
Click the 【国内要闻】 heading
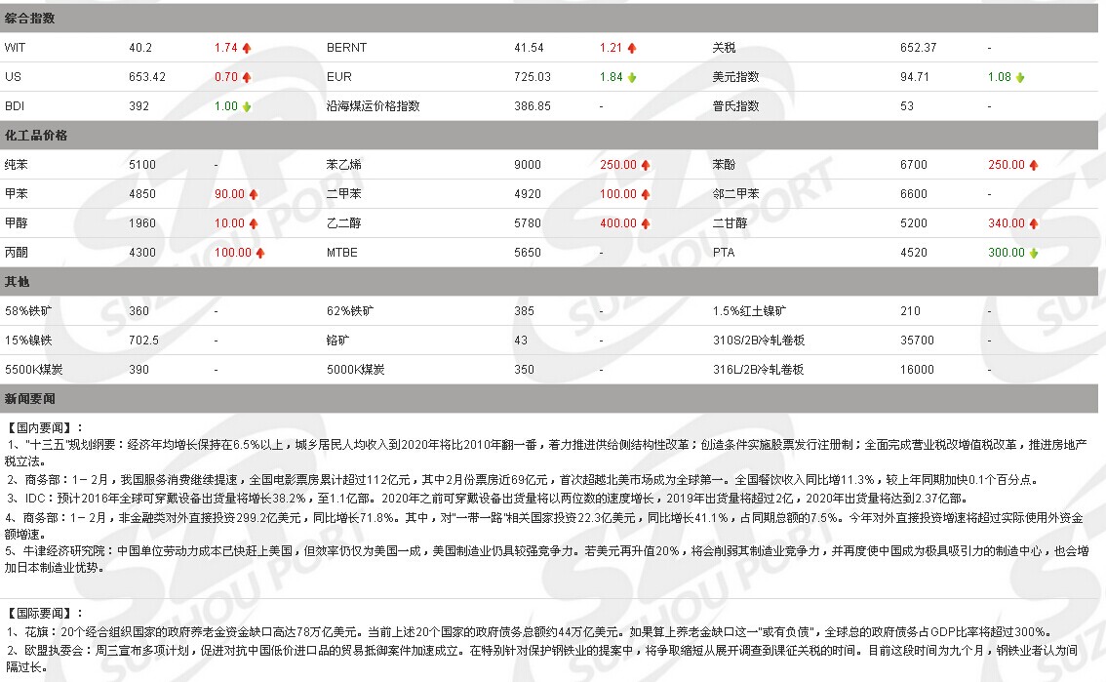tap(45, 427)
